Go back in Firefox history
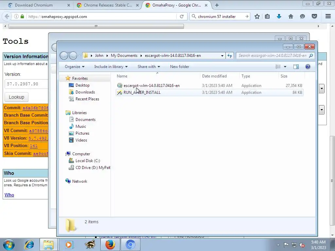335x251 pixels. click(7, 16)
